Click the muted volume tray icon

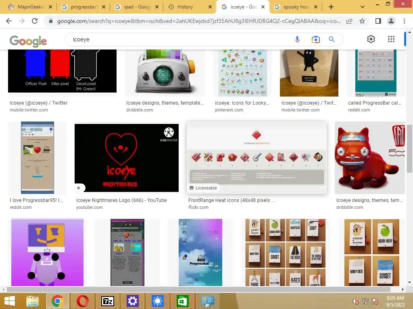coord(356,301)
